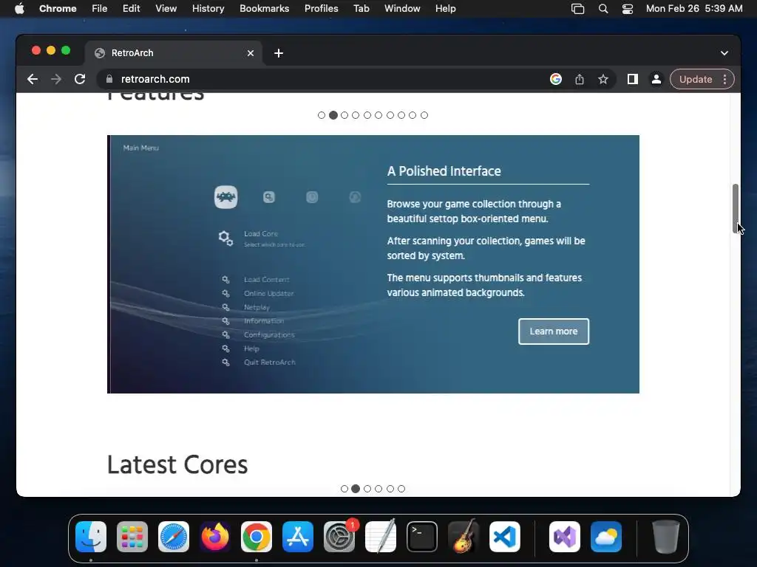Click the Stage Manager menu bar icon
This screenshot has width=757, height=567.
577,9
